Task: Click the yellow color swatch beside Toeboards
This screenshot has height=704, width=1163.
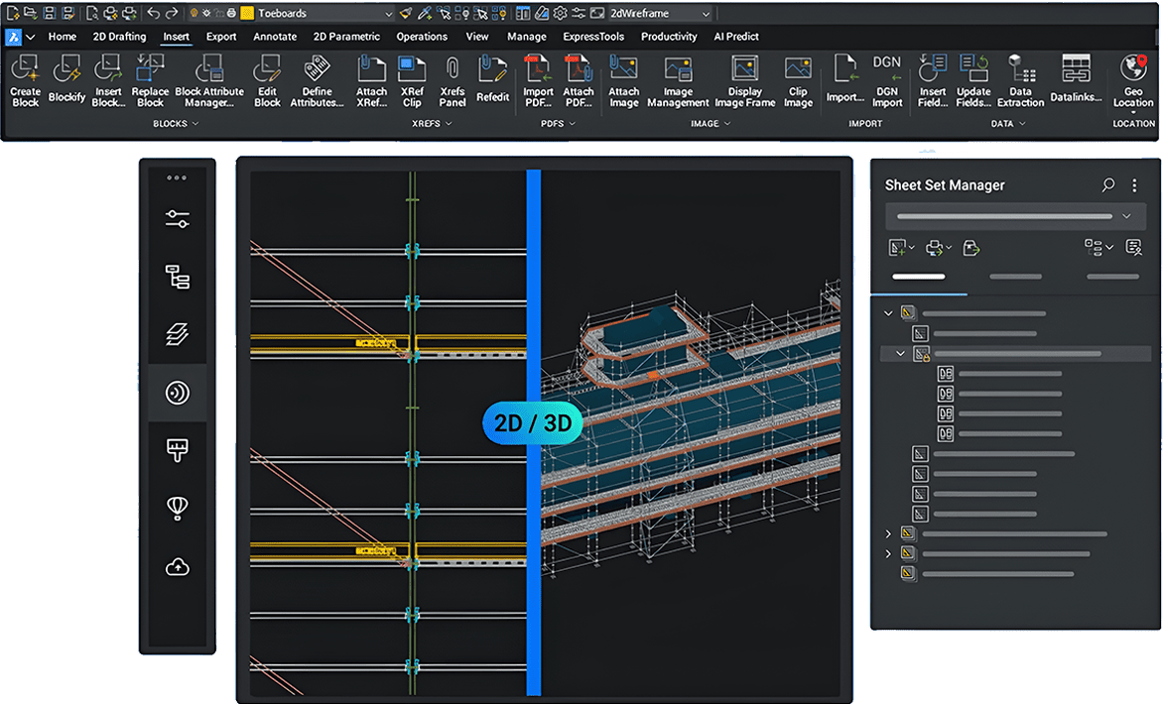Action: point(247,13)
